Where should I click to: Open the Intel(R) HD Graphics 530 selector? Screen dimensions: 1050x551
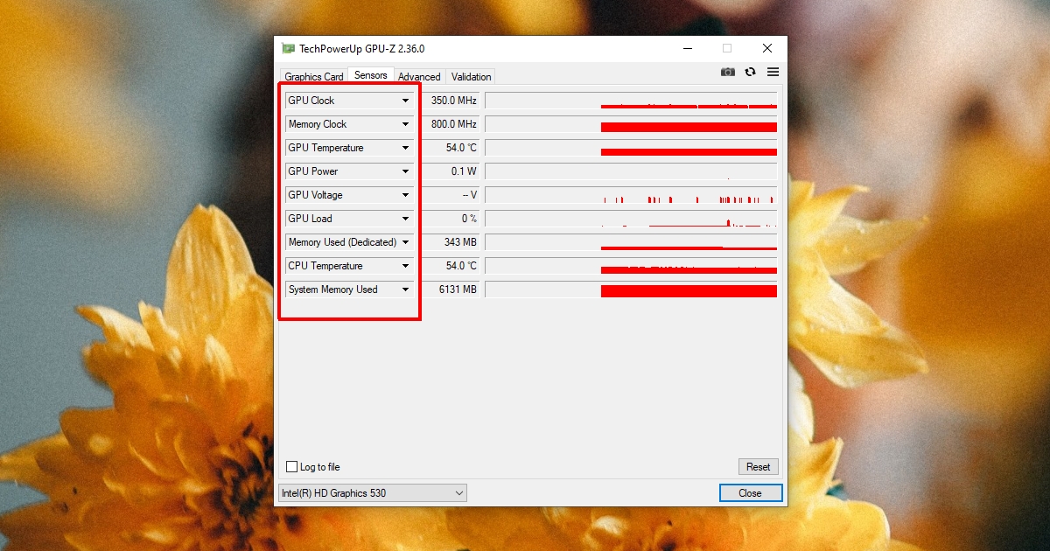click(x=373, y=493)
